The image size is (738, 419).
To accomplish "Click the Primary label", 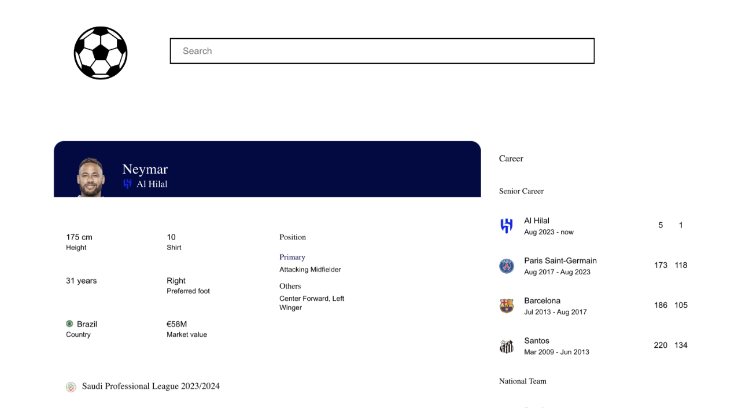I will [x=292, y=257].
